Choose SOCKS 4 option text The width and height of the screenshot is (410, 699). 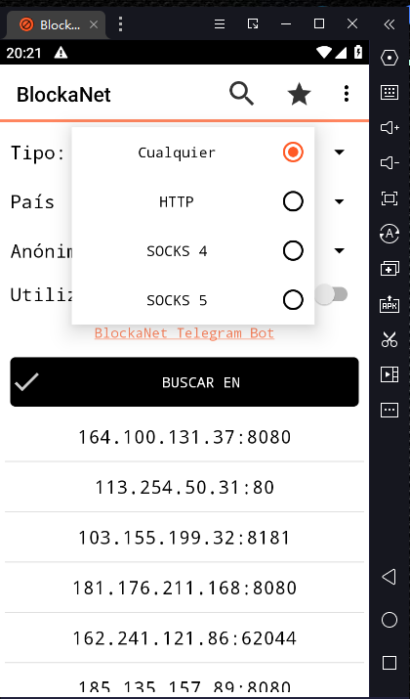click(x=177, y=251)
